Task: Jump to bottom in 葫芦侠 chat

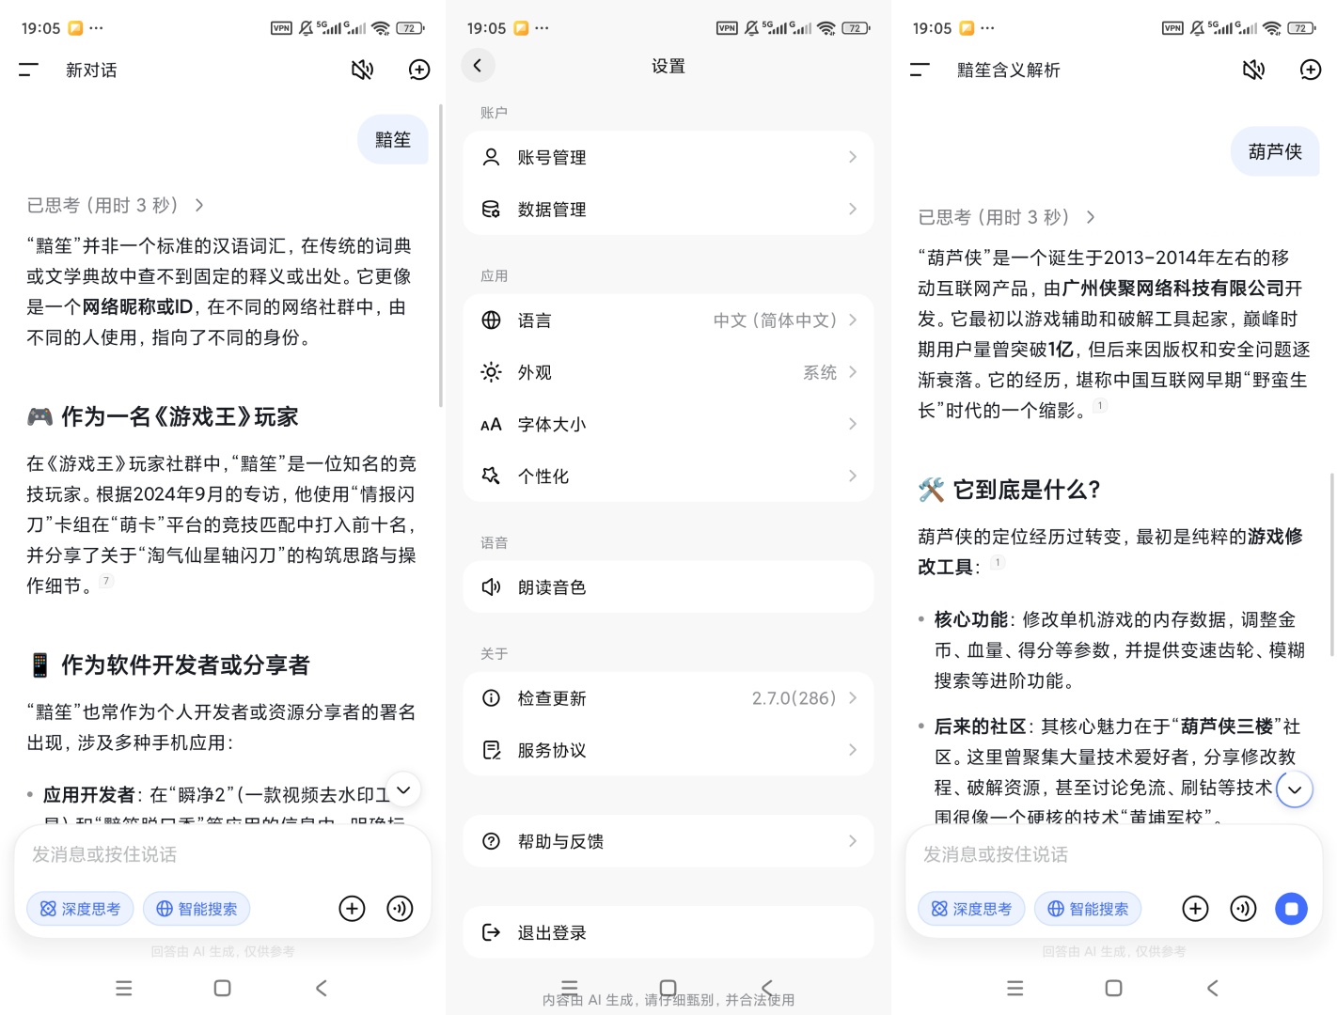Action: tap(1295, 789)
